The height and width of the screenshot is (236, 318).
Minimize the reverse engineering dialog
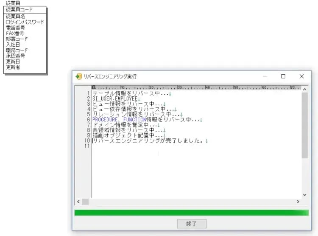point(265,76)
